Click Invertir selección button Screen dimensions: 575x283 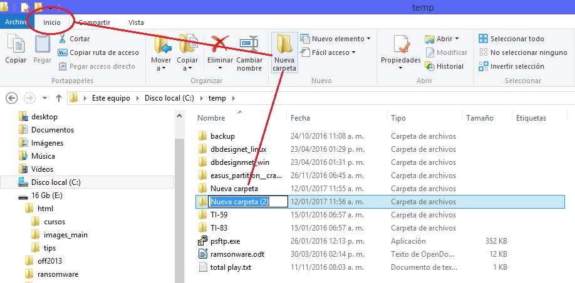(511, 66)
